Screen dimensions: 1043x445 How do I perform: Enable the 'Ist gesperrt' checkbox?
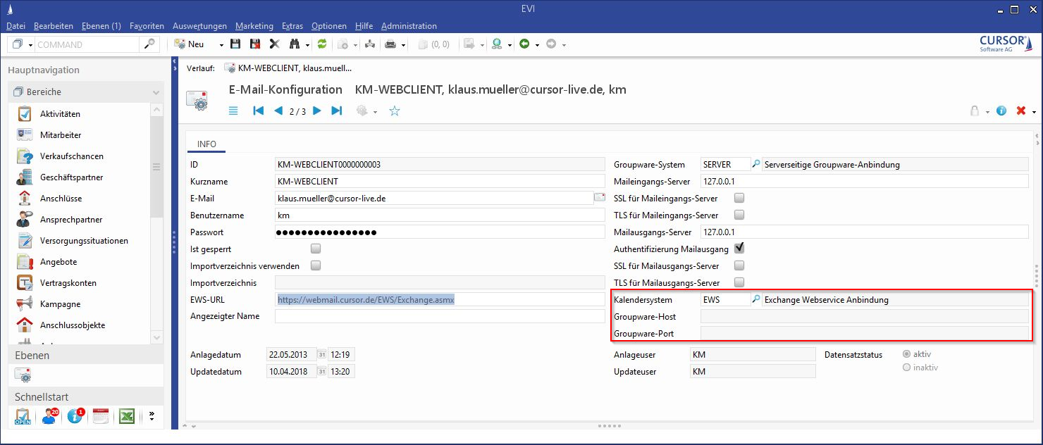tap(316, 249)
